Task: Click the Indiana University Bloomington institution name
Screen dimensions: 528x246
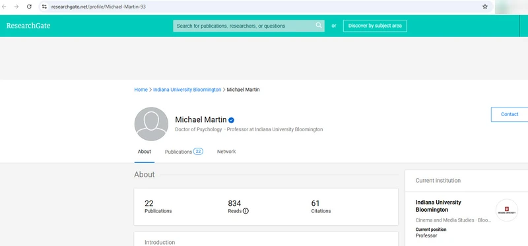Action: point(438,206)
